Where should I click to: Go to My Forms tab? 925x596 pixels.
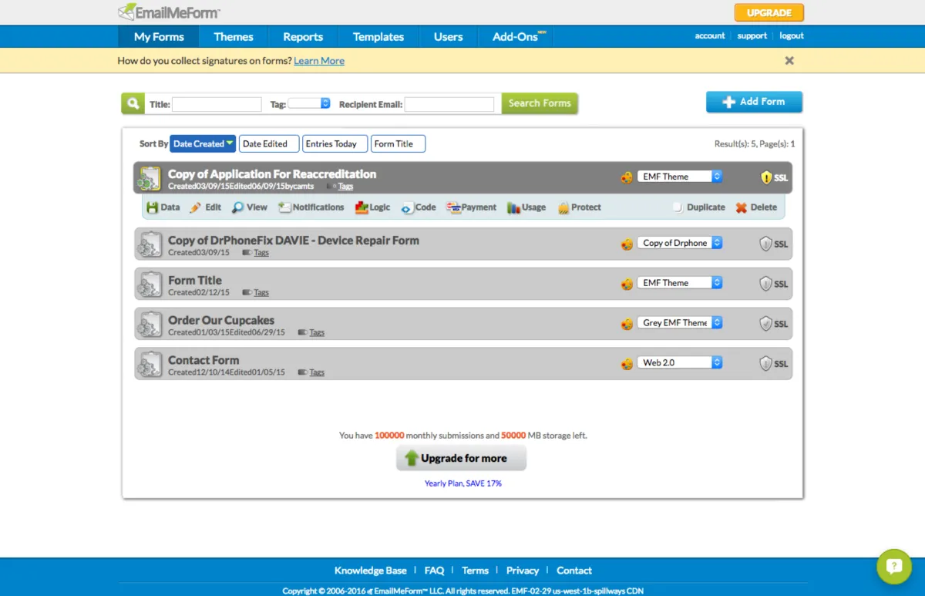158,36
